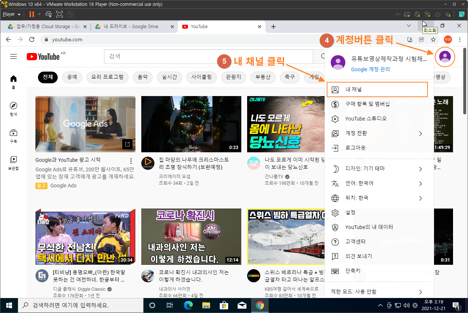Select the 사이클링 filter chip
This screenshot has width=468, height=313.
click(x=202, y=77)
